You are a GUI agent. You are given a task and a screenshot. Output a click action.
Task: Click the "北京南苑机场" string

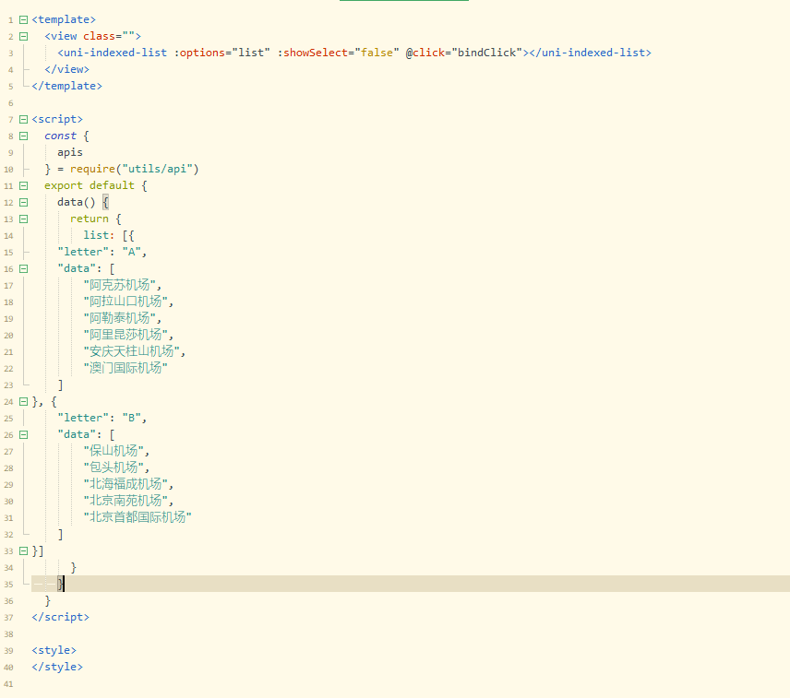pyautogui.click(x=126, y=502)
